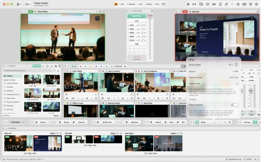The image size is (280, 162).
Task: Open the broadcast signal icon in toolbar
Action: (x=194, y=4)
